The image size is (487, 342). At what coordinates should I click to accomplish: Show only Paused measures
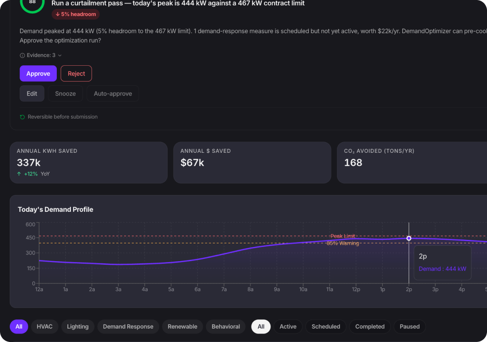(x=410, y=326)
